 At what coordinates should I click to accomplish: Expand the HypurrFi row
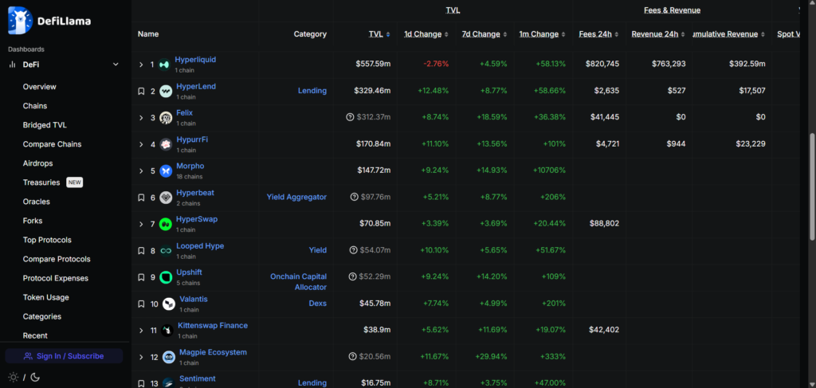tap(140, 144)
